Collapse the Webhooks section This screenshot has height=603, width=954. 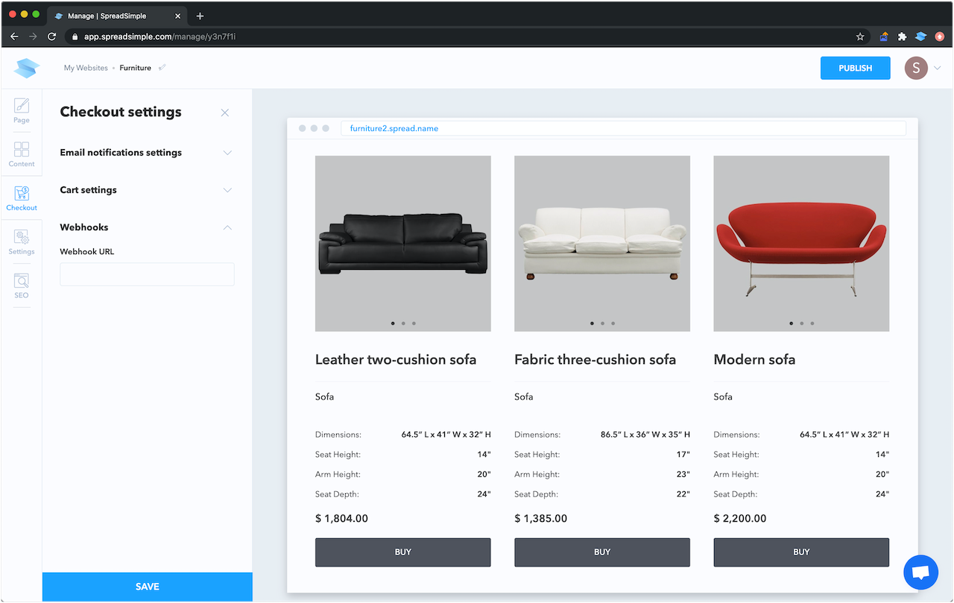(x=227, y=227)
